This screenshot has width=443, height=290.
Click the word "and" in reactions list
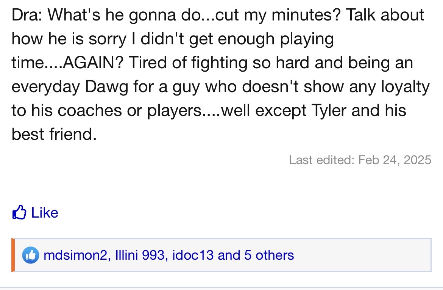(229, 255)
